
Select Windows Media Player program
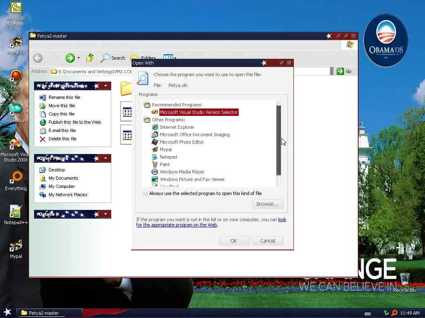click(x=182, y=172)
